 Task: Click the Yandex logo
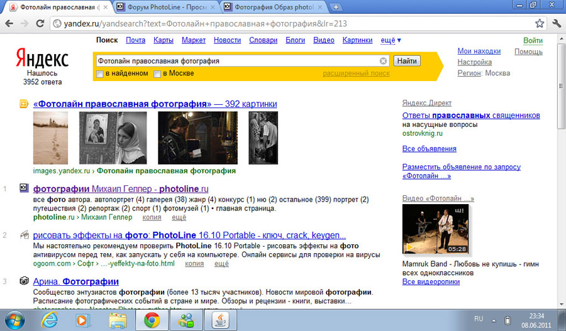[42, 60]
